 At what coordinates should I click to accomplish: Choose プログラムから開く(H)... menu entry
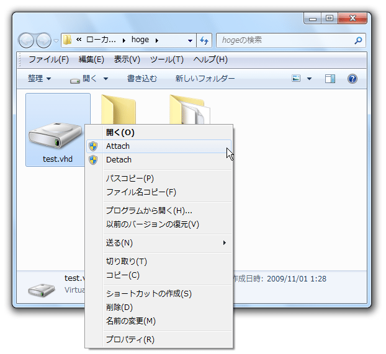159,211
